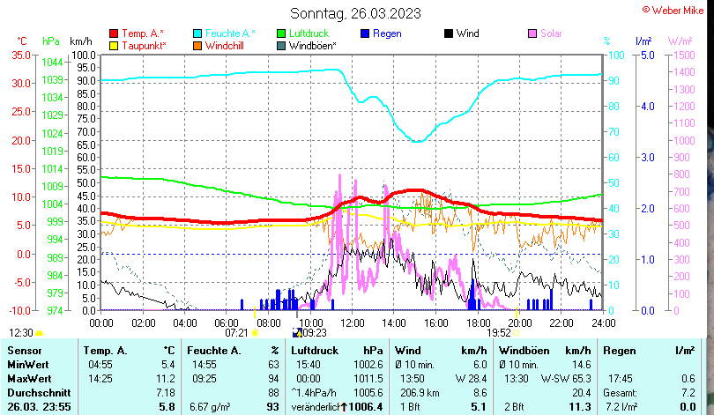
Task: Click the Temp. A. column header in the table
Action: 105,351
